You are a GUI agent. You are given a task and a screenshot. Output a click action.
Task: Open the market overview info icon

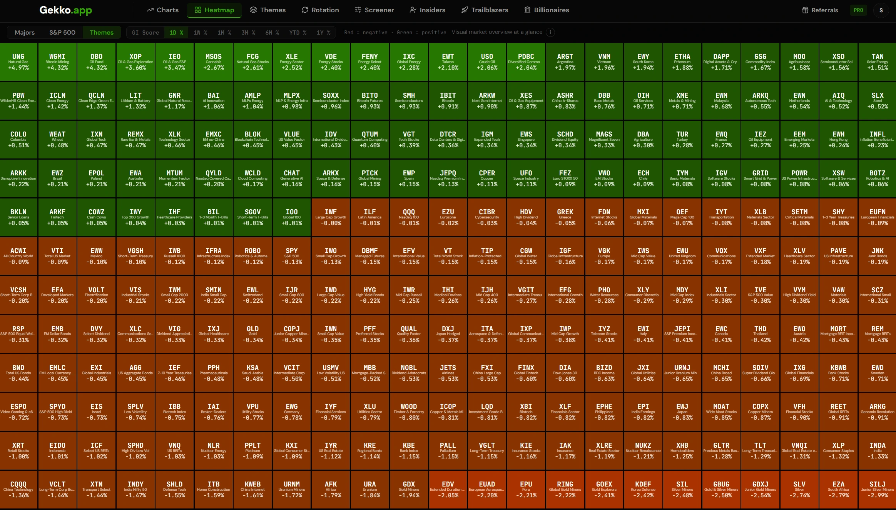coord(551,32)
